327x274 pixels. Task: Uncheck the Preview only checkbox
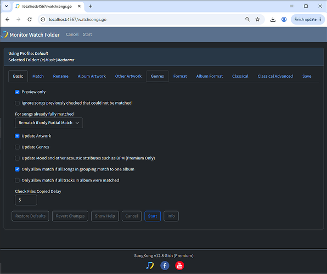[x=18, y=92]
